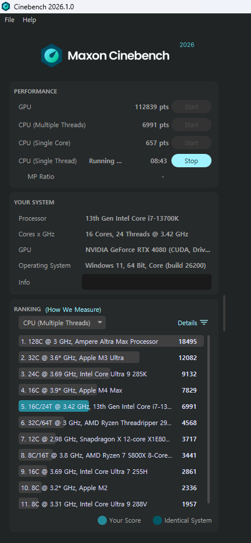Viewport: 251px width, 543px height.
Task: Select the Ampere Altra Max Processor ranking row
Action: [x=111, y=341]
